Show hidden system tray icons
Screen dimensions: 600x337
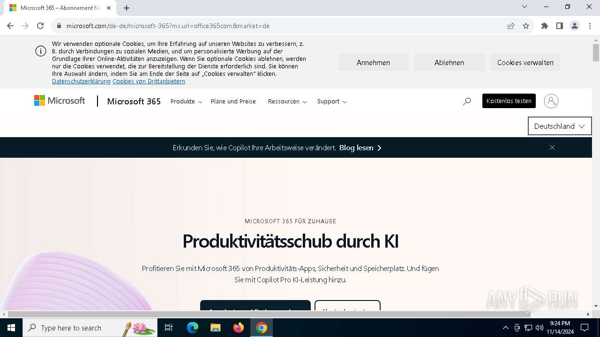click(505, 328)
